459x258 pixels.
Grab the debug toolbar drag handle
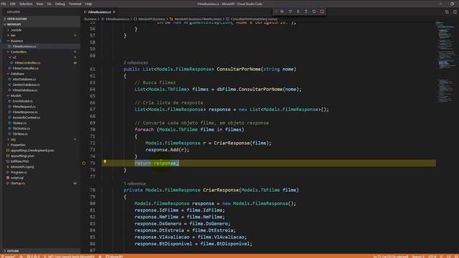coord(275,11)
